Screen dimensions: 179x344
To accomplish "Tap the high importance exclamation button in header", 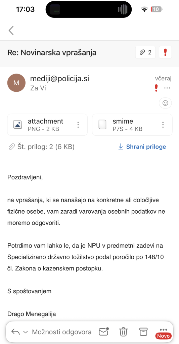I will [x=166, y=52].
